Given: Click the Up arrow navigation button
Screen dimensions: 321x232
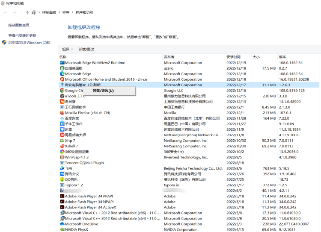Looking at the screenshot, I should pos(27,13).
